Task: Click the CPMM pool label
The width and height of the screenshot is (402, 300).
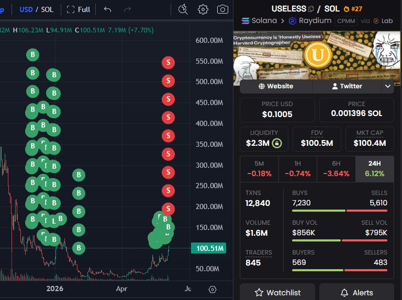Action: point(346,21)
